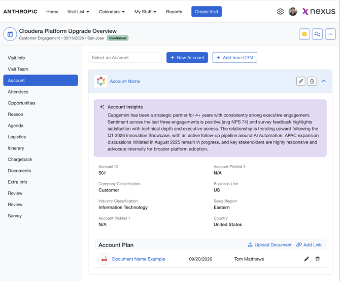Open the chat comments icon

(317, 34)
